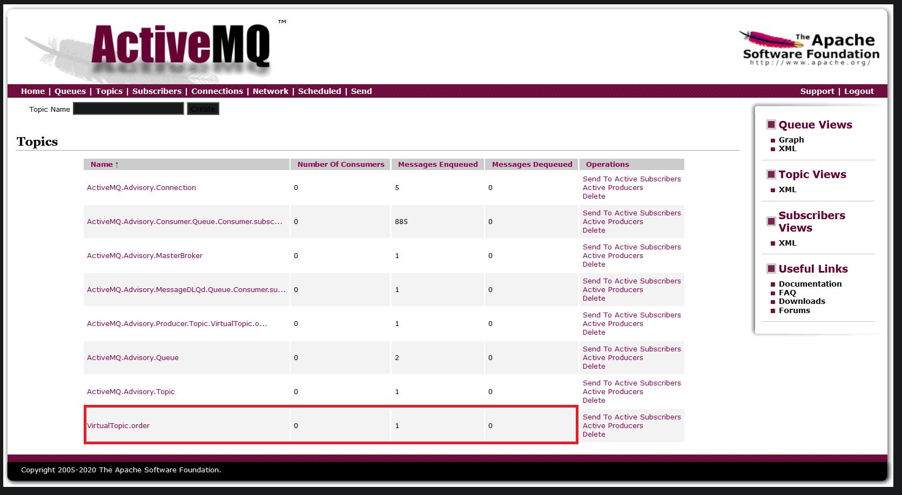Open ActiveMQ.Advisory.Topic topic
Viewport: 902px width, 495px height.
[x=131, y=391]
